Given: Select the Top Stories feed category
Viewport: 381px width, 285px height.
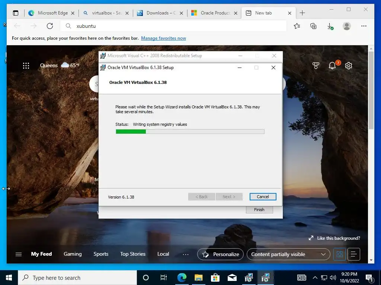Looking at the screenshot, I should [133, 254].
